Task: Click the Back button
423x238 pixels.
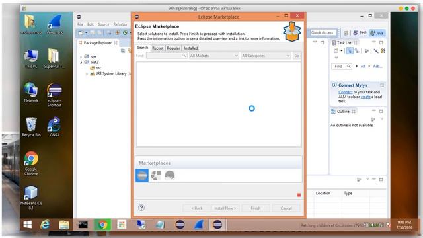Action: (197, 208)
